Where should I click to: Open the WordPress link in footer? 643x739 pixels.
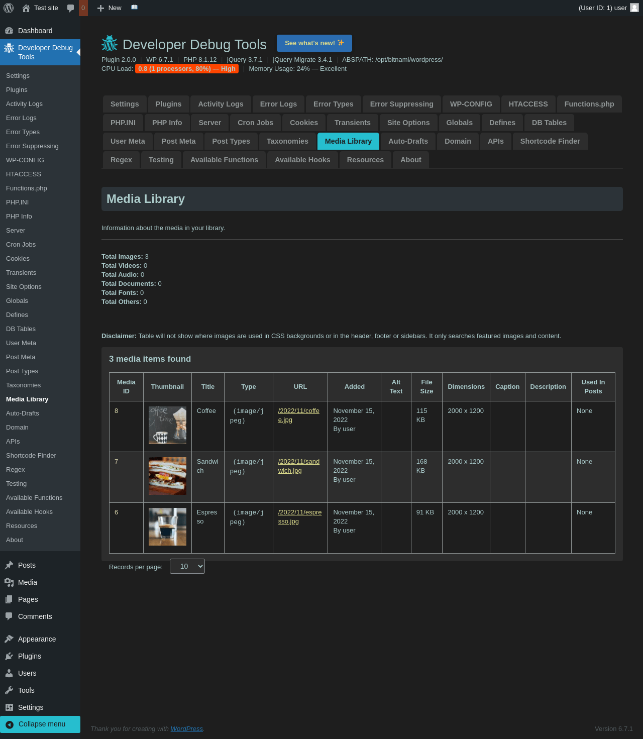(x=186, y=728)
